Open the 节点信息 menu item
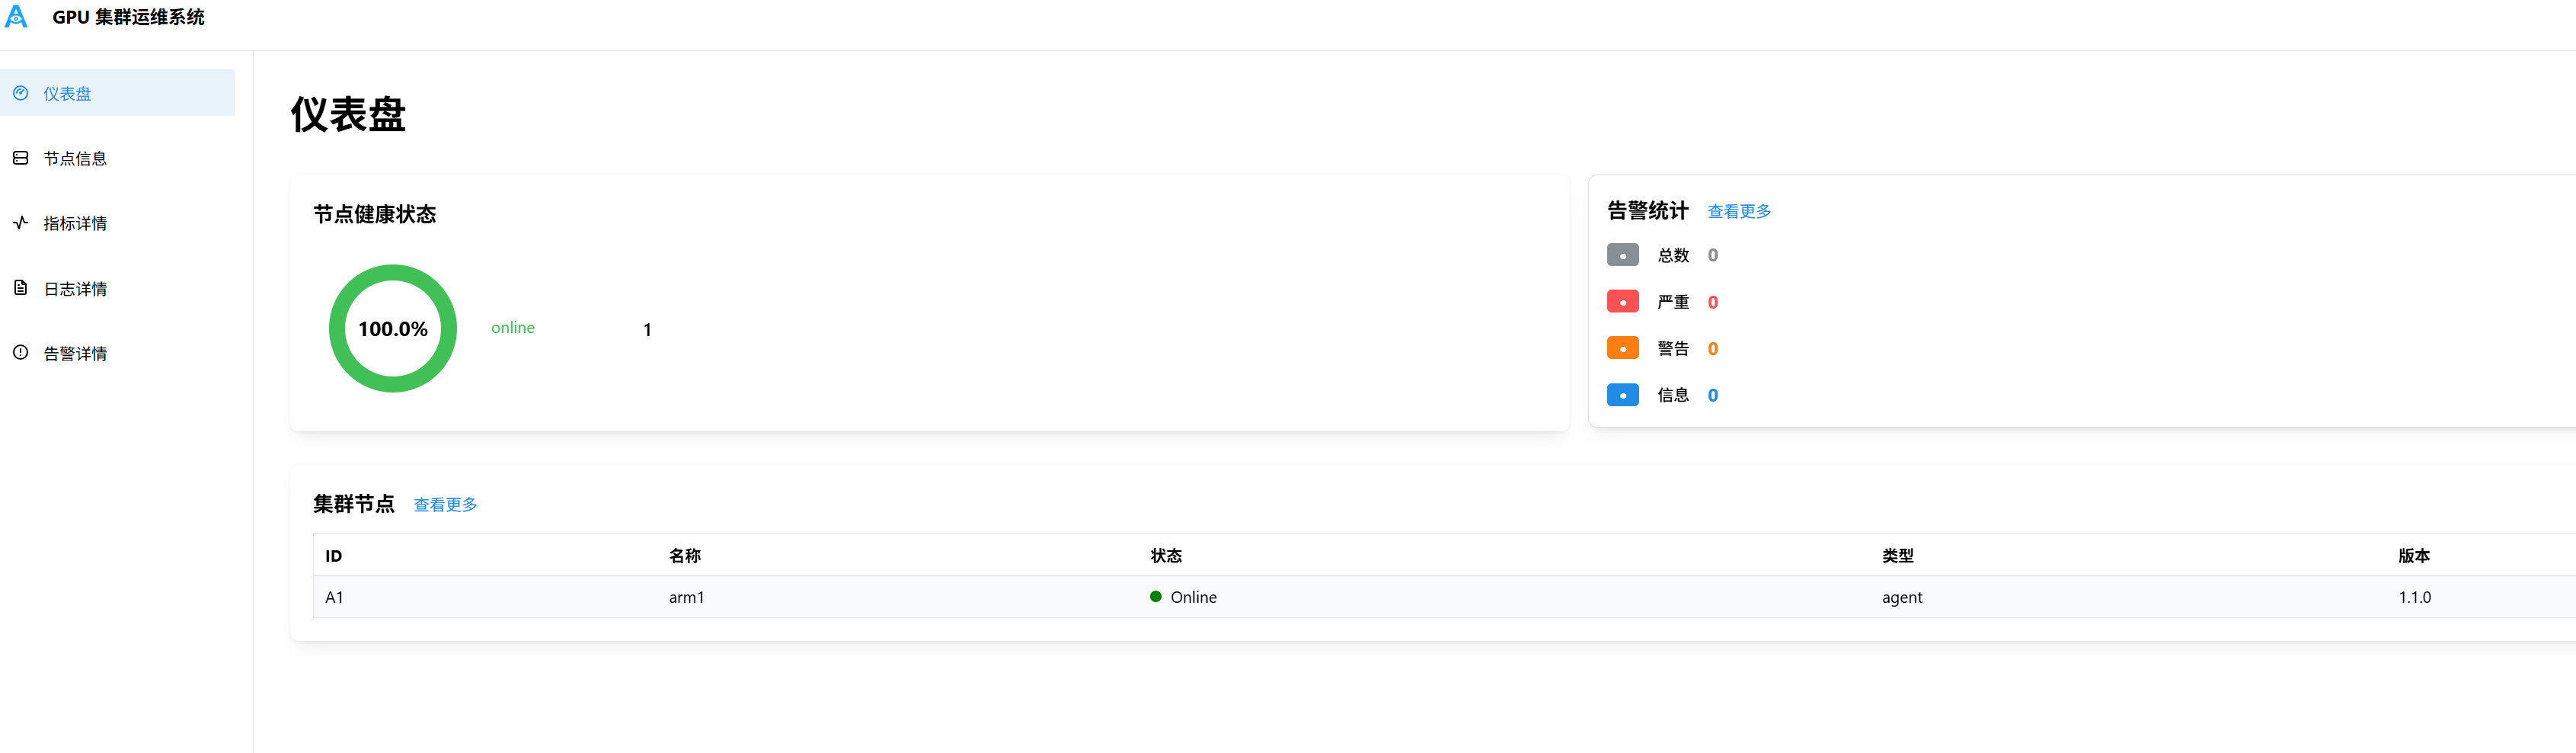This screenshot has height=753, width=2576. 75,159
